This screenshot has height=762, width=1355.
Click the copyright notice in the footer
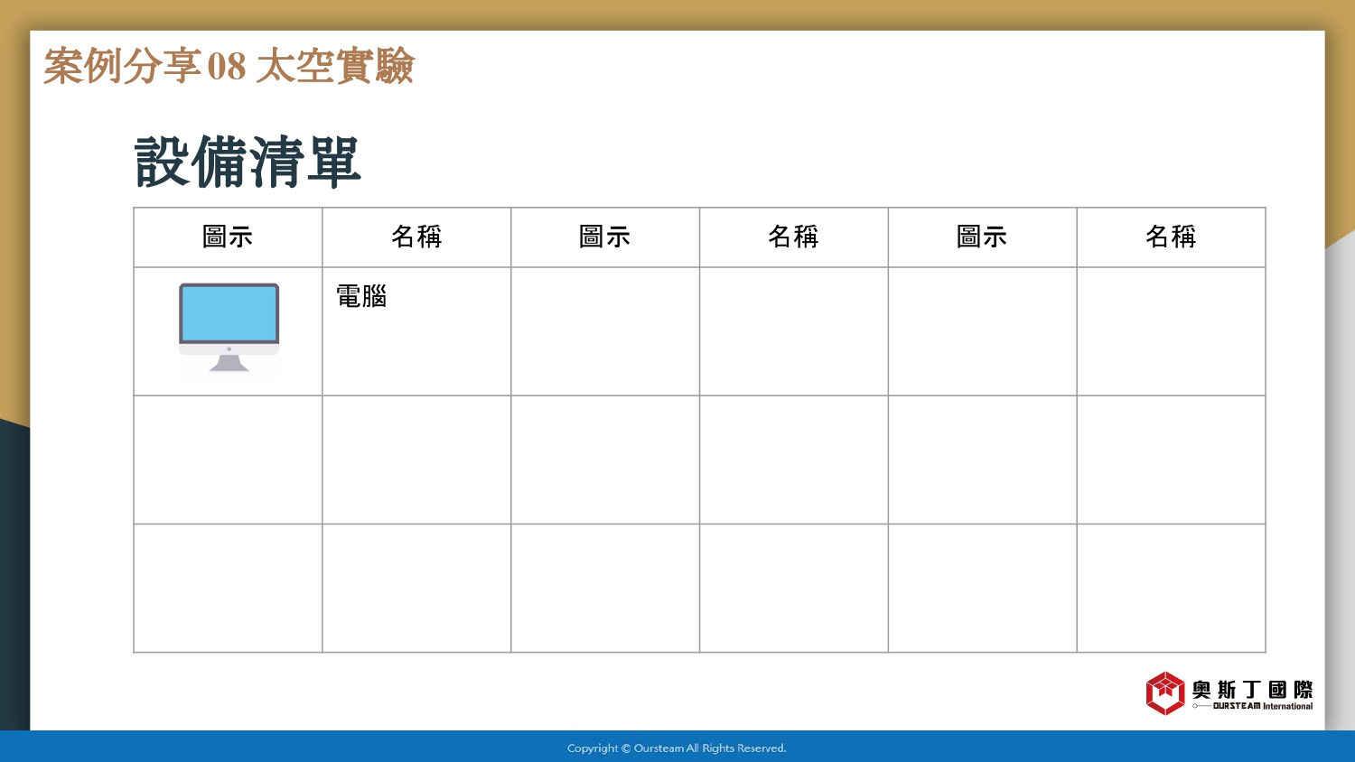tap(677, 748)
